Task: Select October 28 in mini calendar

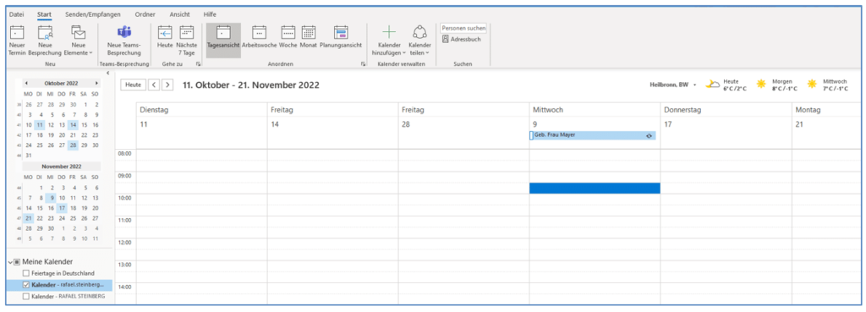Action: [73, 145]
